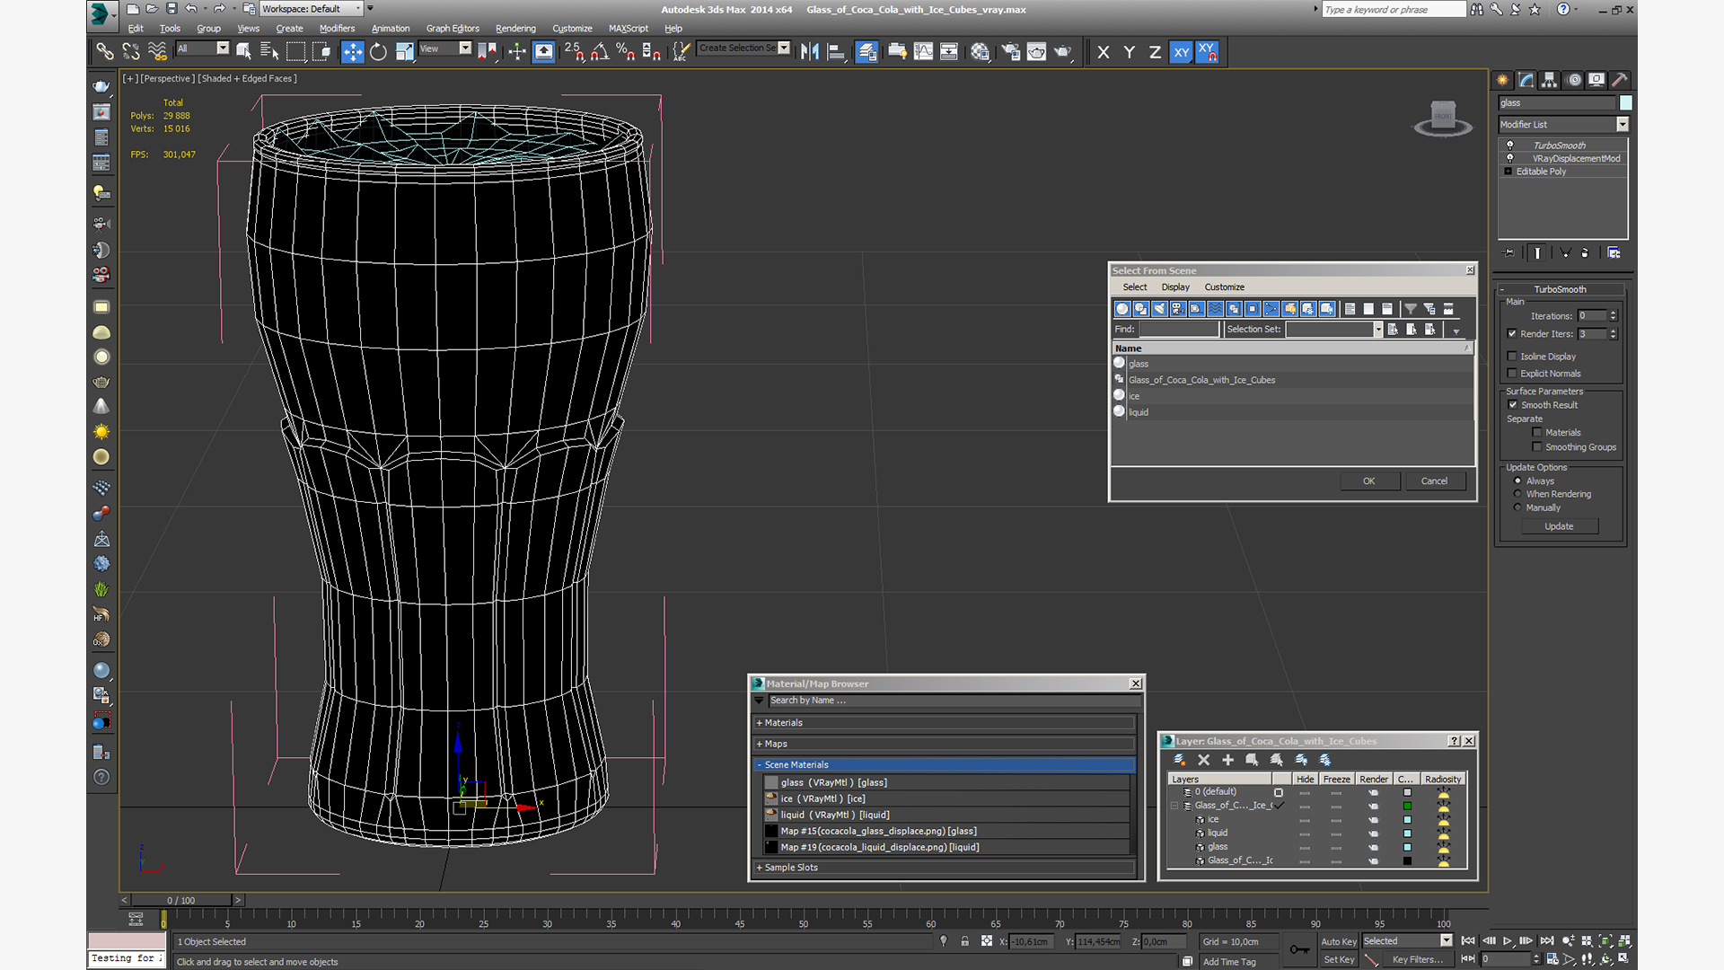The image size is (1724, 970).
Task: Select the Move transform tool
Action: (352, 52)
